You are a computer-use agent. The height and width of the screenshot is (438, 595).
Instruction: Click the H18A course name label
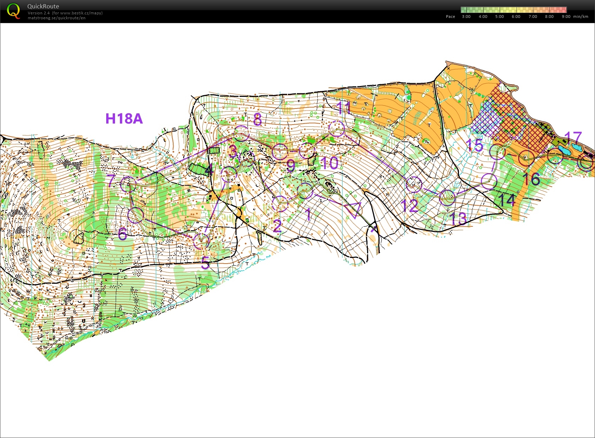pyautogui.click(x=124, y=119)
